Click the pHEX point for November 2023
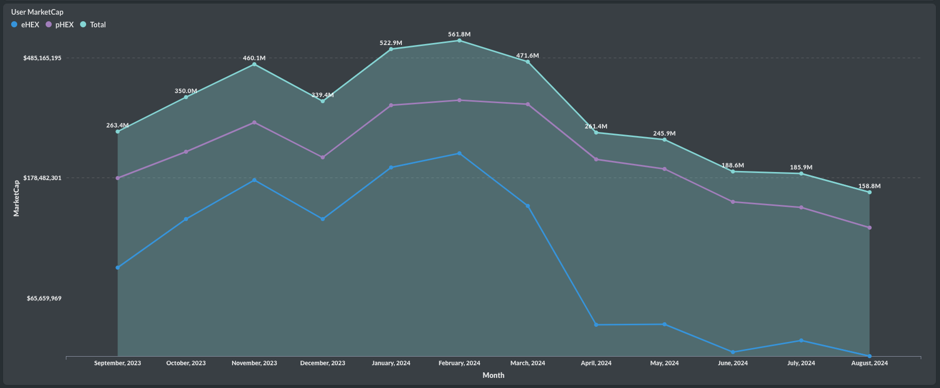The image size is (940, 388). click(254, 122)
